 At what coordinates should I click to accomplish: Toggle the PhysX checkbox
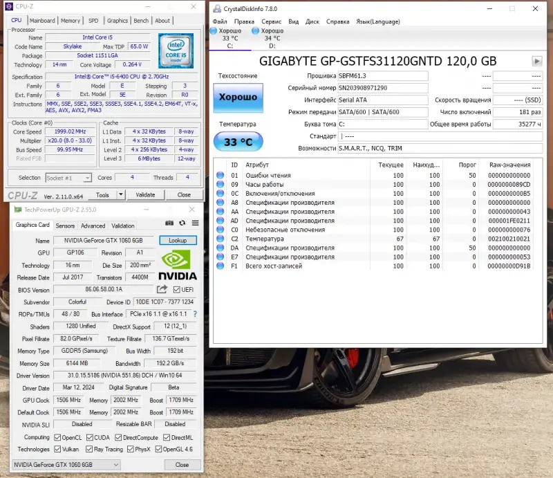[x=131, y=449]
